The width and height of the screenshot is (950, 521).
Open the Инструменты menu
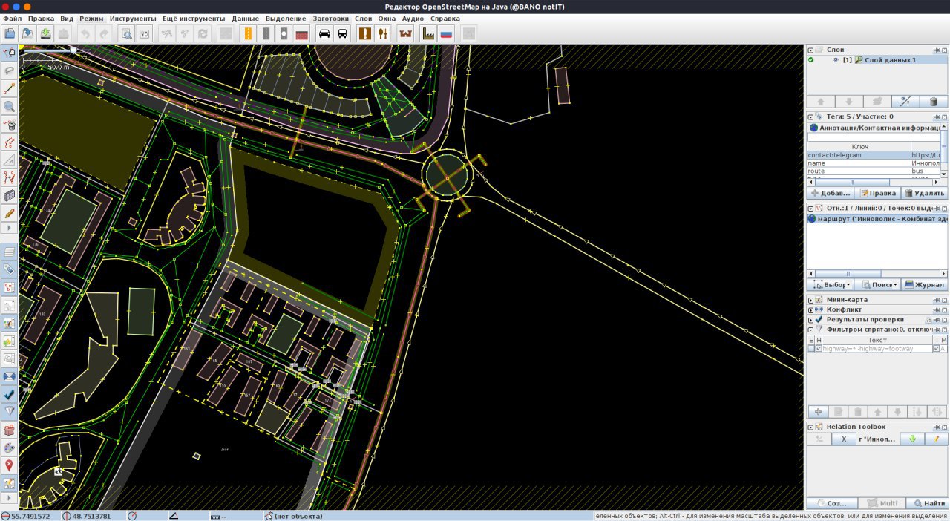coord(133,18)
